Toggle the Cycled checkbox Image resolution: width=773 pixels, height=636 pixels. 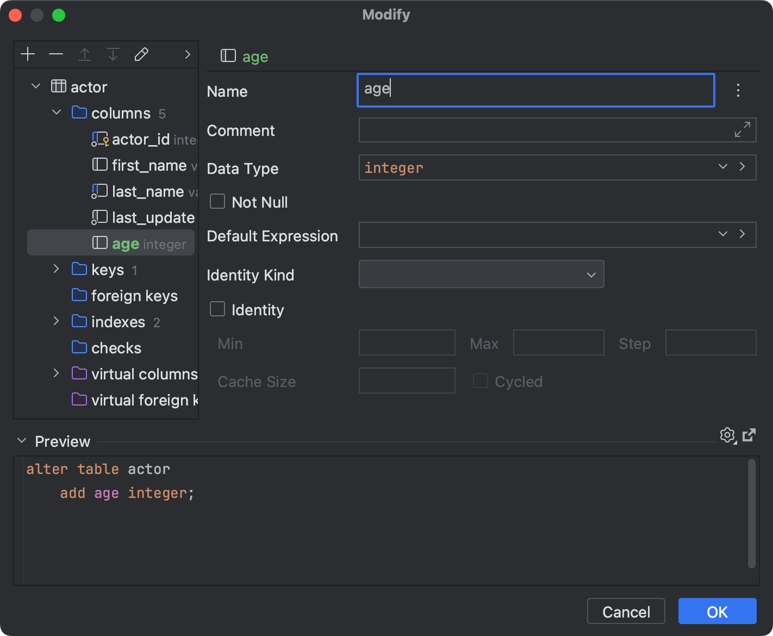481,381
